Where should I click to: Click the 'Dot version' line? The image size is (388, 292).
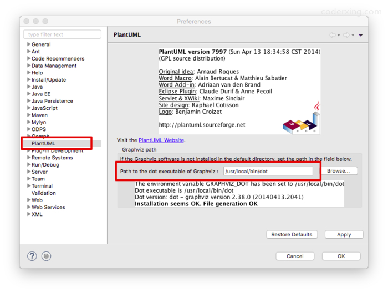coord(219,197)
